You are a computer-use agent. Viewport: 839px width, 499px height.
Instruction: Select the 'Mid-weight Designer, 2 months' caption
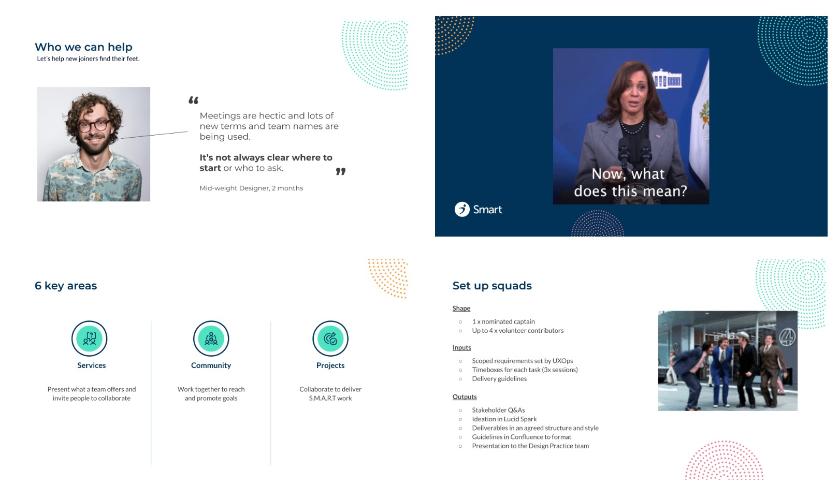tap(251, 188)
